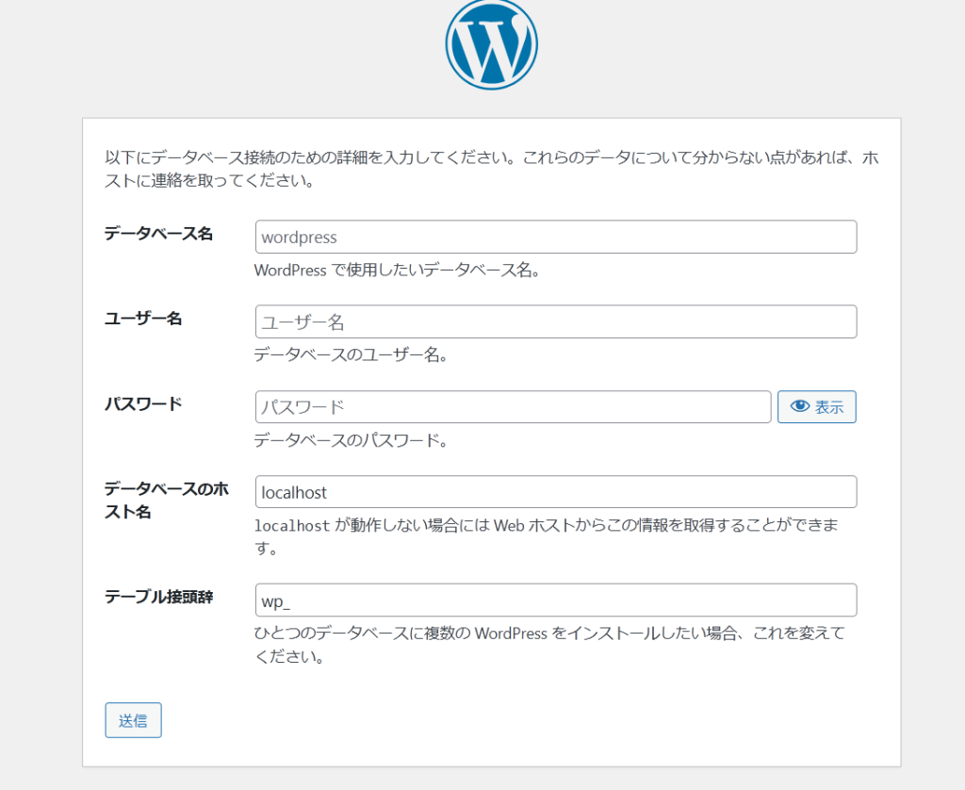
Task: Click the データベース名 label
Action: tap(158, 234)
